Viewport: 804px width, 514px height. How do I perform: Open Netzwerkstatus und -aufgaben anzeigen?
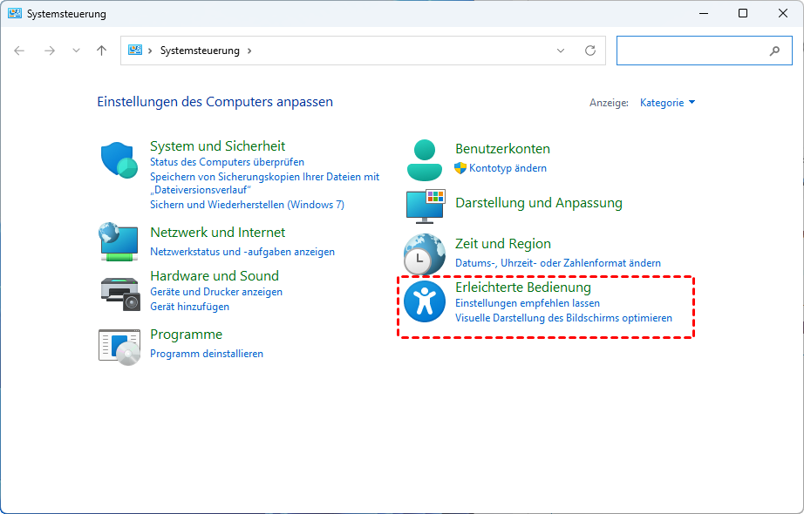pos(242,252)
